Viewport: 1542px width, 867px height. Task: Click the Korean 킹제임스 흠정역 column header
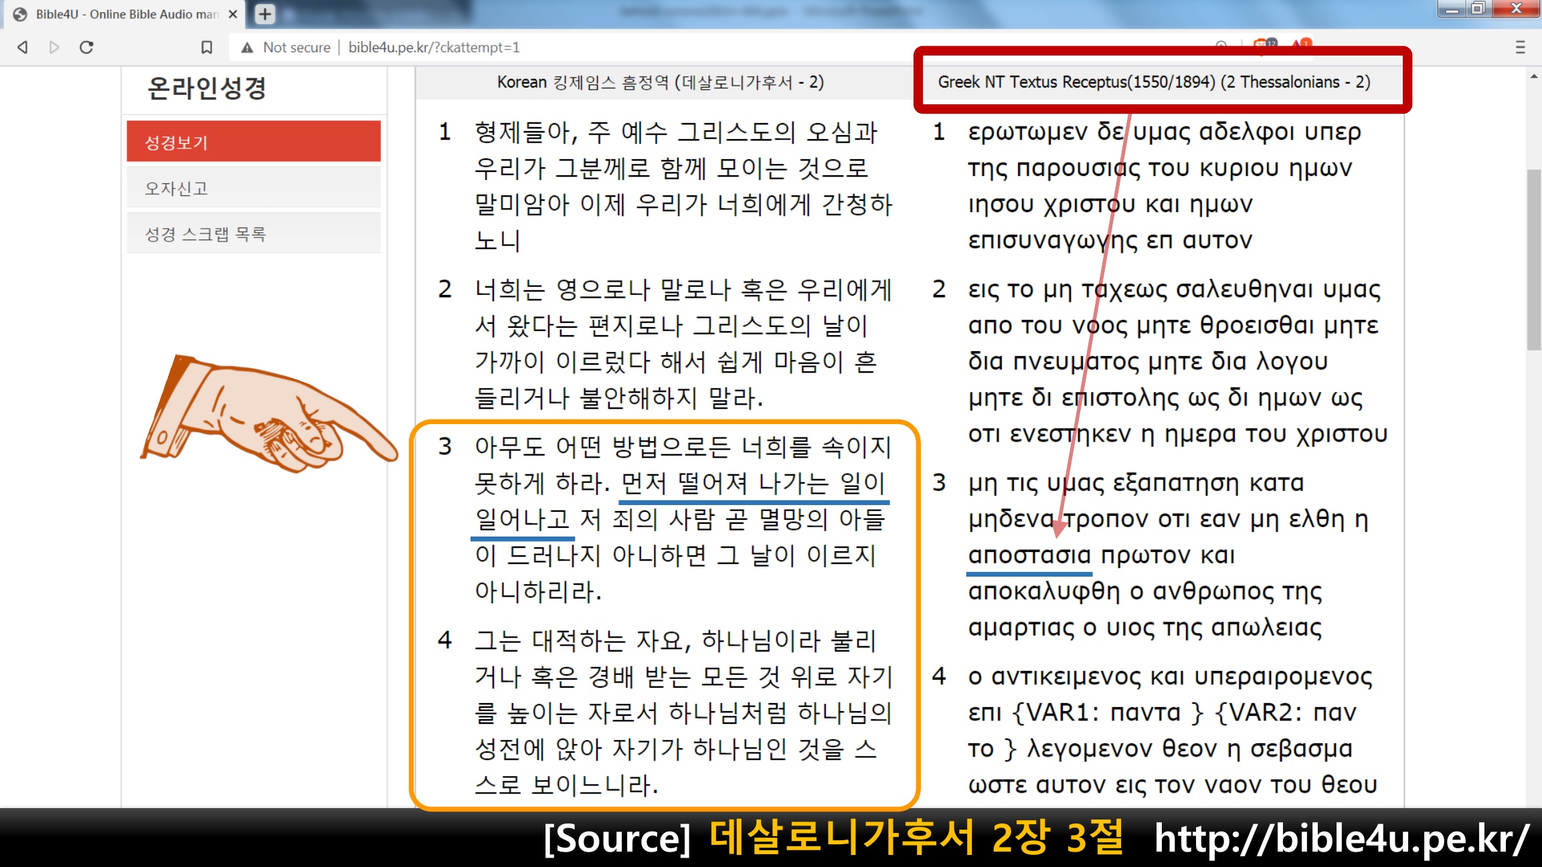pyautogui.click(x=660, y=82)
